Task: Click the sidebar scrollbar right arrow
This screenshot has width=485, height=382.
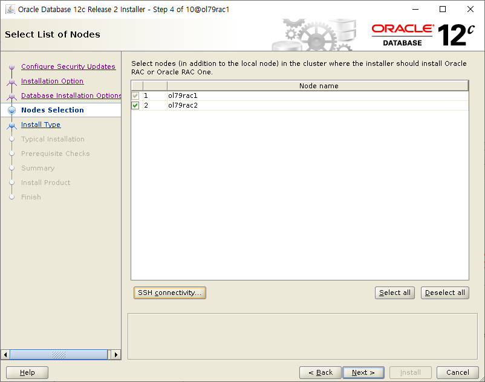Action: pyautogui.click(x=116, y=354)
